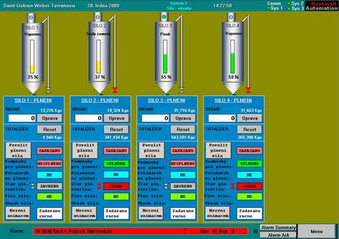The height and width of the screenshot is (239, 339).
Task: Switch Silo 2 to Mereni snimacem mode
Action: 84,214
